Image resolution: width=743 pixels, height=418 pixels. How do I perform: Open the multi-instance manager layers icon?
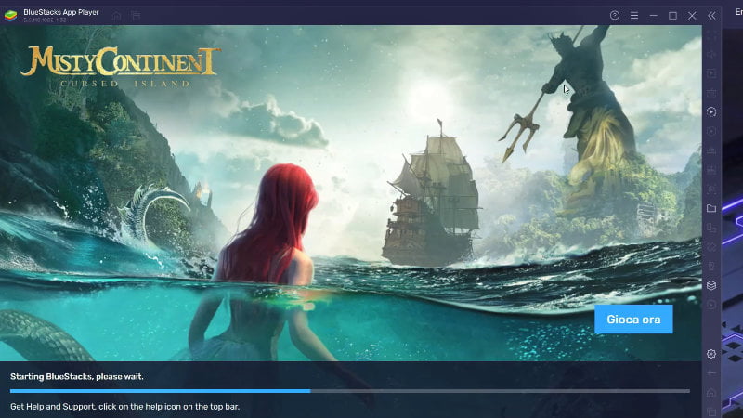[x=711, y=285]
